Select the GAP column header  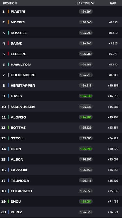113,3
